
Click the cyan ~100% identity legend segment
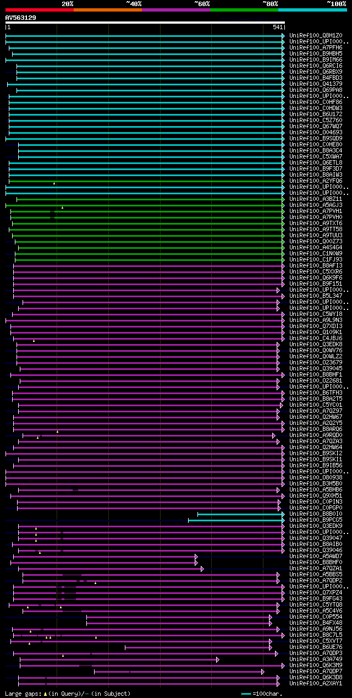click(312, 10)
